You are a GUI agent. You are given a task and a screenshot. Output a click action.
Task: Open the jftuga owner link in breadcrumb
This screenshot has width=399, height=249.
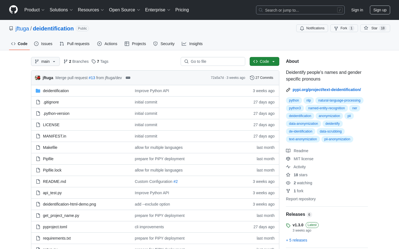pyautogui.click(x=22, y=28)
